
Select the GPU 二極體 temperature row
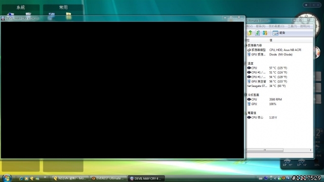[x=279, y=81]
